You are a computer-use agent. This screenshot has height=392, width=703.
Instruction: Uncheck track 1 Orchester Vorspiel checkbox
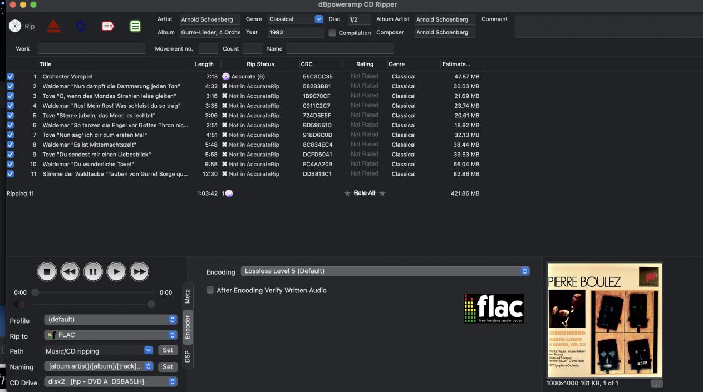(10, 77)
